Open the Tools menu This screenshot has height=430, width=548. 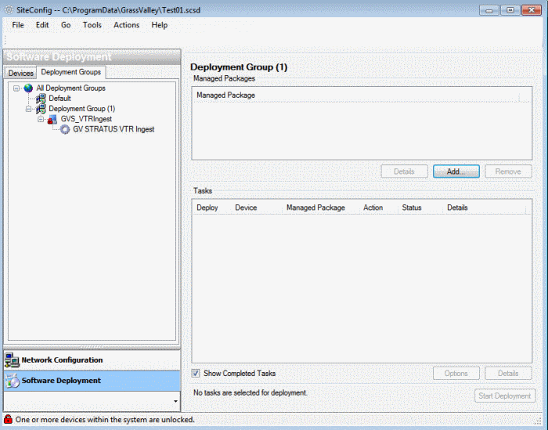pyautogui.click(x=92, y=25)
